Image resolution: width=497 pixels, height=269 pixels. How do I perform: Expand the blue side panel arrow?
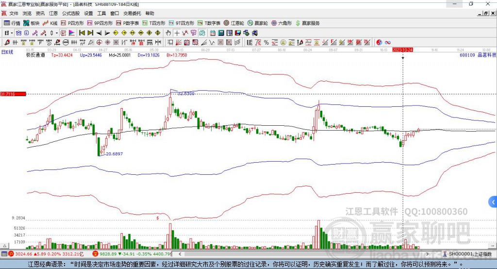pos(493,202)
